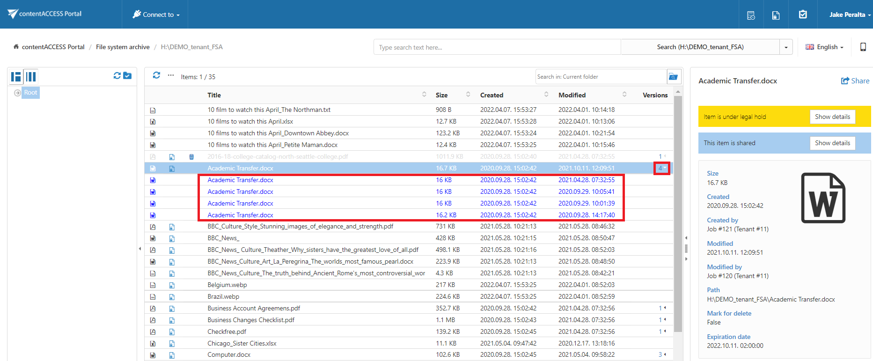Show details for the legal hold notice
The width and height of the screenshot is (873, 361).
tap(832, 117)
